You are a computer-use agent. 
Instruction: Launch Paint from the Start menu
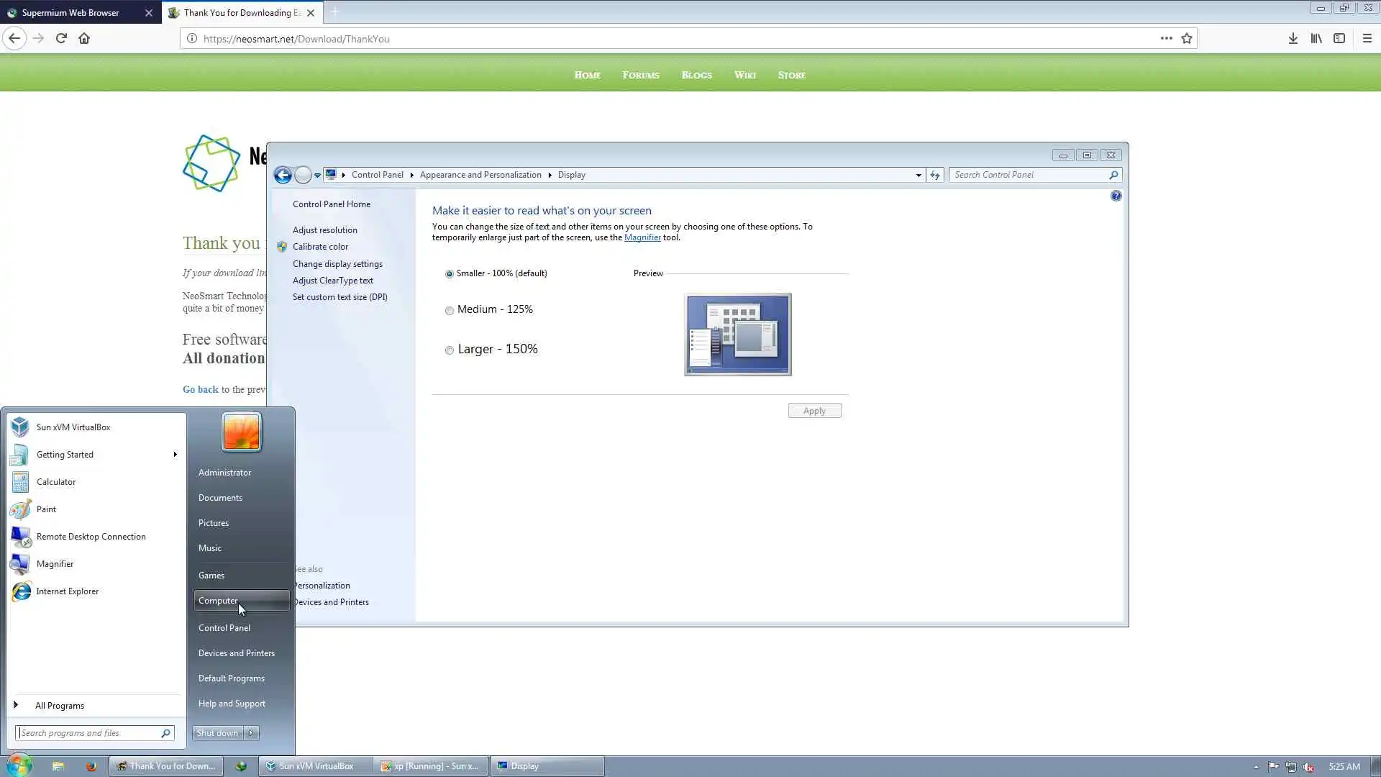tap(46, 509)
